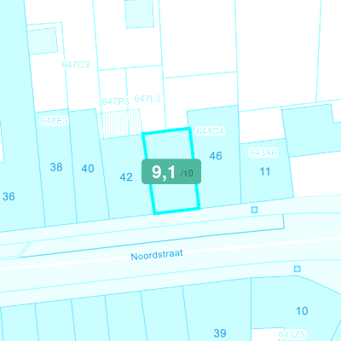341x341 pixels.
Task: Click small square marker below Noordstraat
Action: pos(298,269)
